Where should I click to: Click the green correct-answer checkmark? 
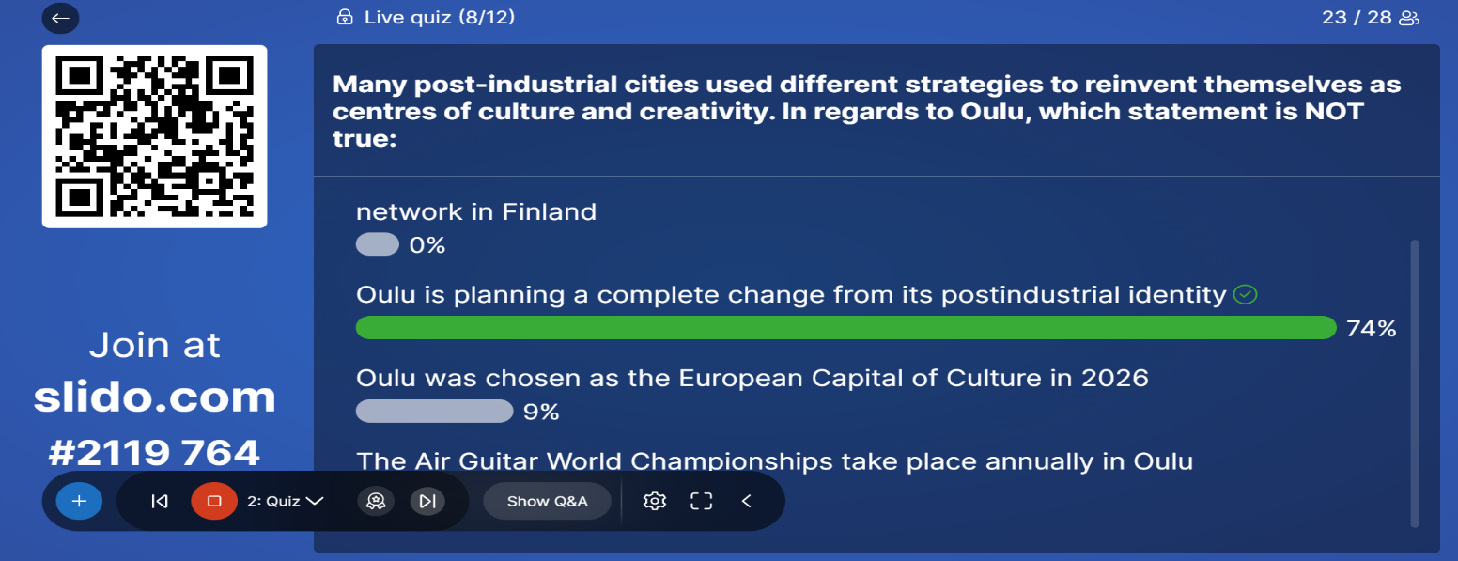pos(1245,295)
